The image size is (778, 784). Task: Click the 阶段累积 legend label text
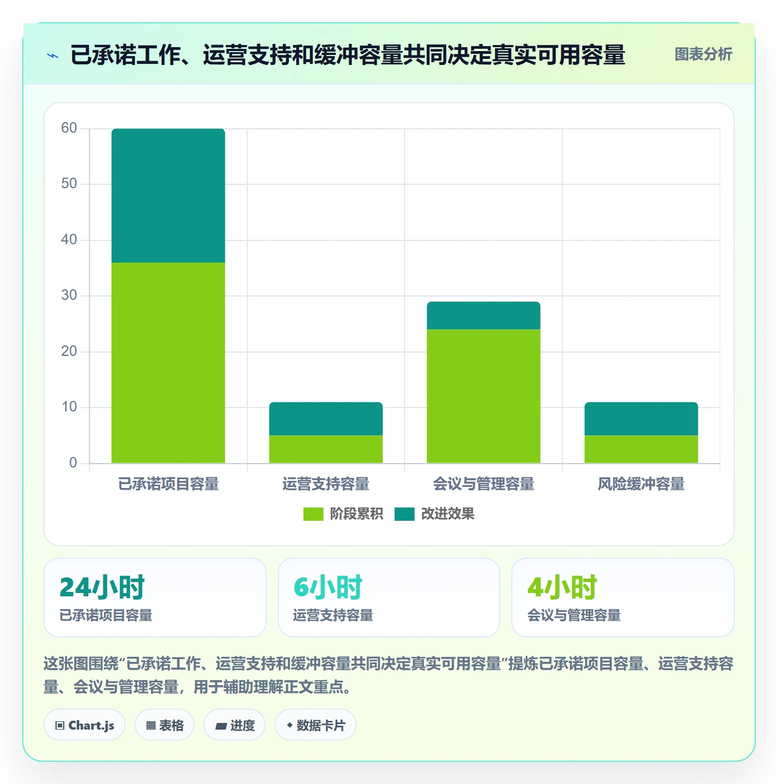click(x=356, y=514)
